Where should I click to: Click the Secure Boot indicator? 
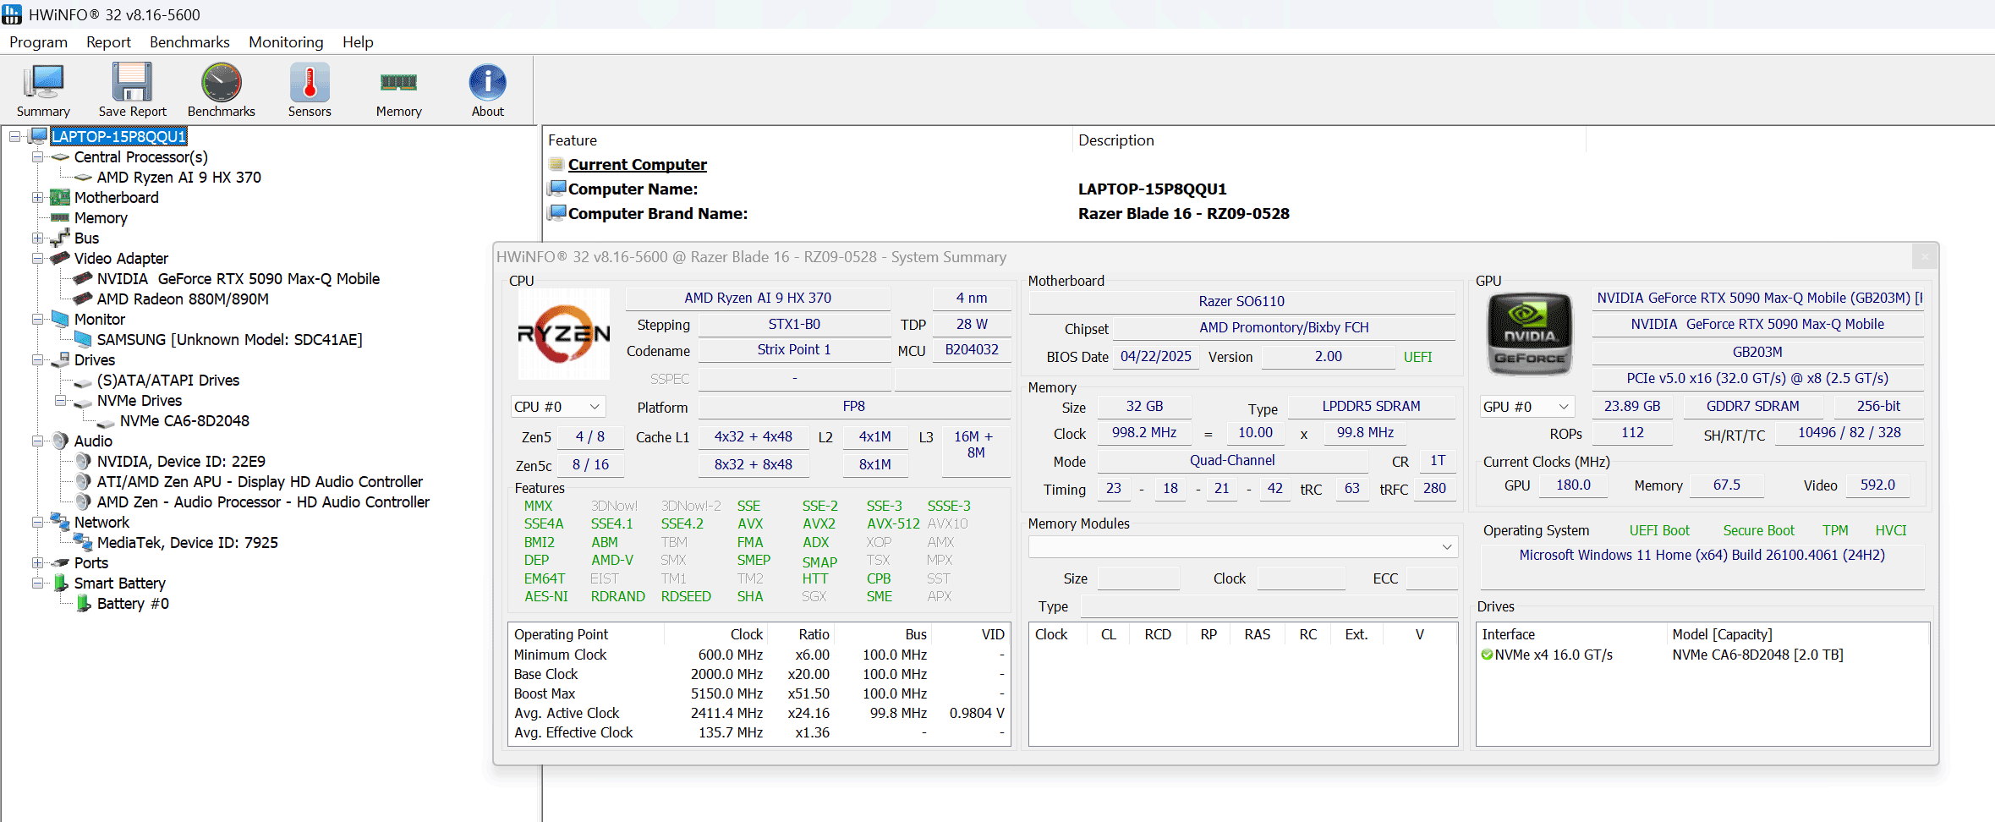click(x=1758, y=530)
